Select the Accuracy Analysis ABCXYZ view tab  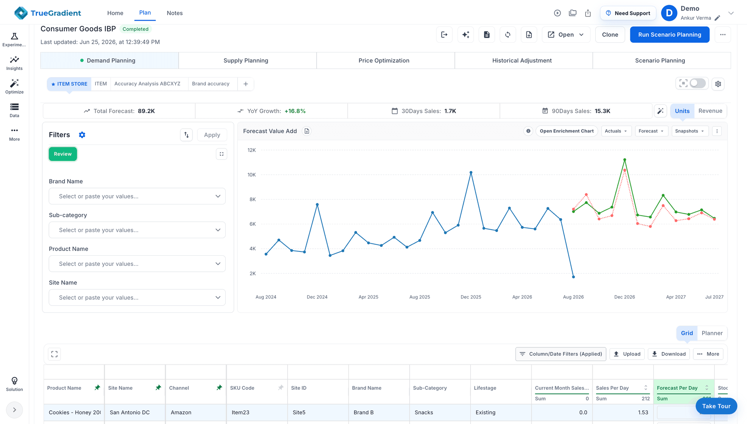(x=147, y=84)
